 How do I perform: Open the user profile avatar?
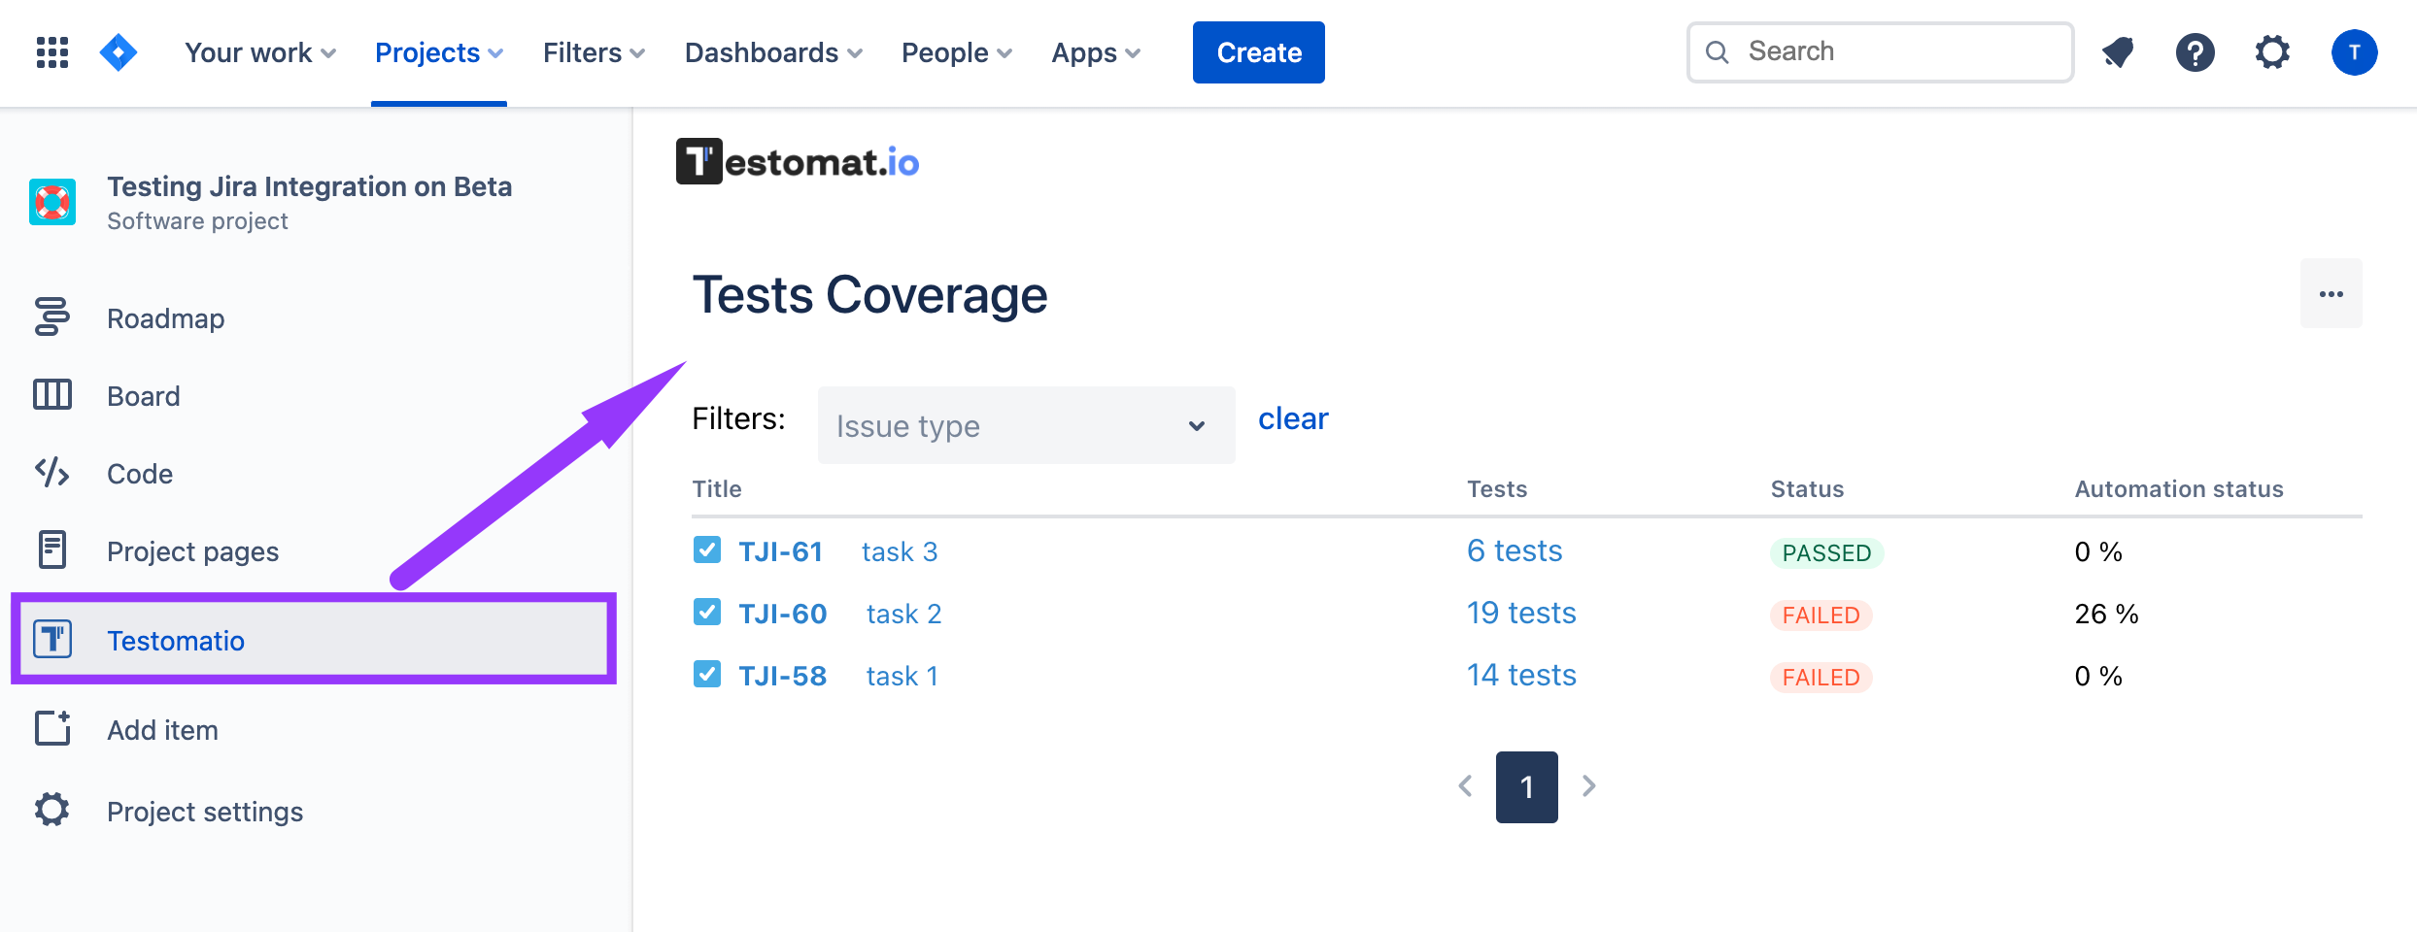coord(2354,52)
